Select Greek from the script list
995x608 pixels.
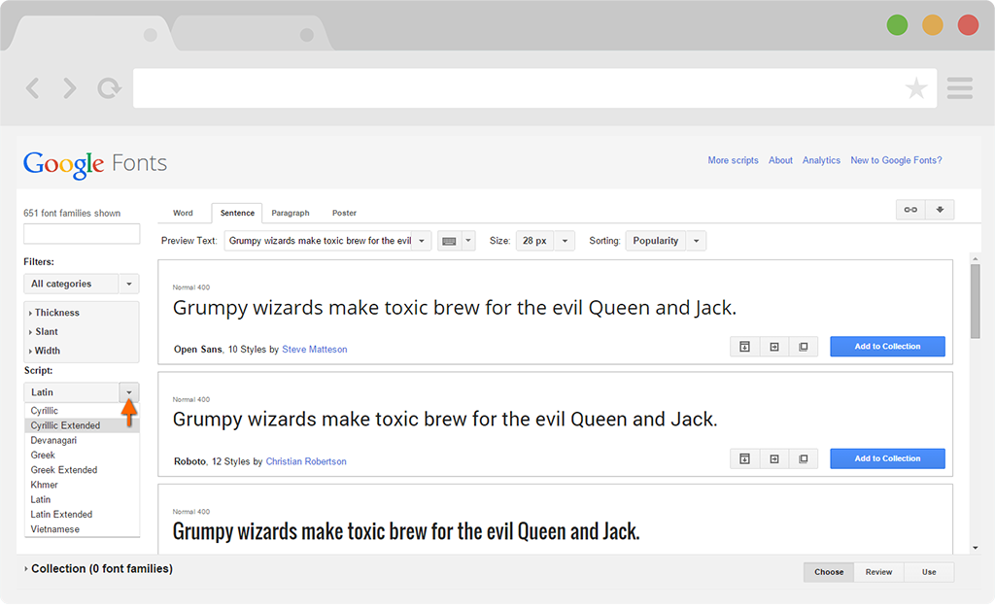[x=82, y=456]
